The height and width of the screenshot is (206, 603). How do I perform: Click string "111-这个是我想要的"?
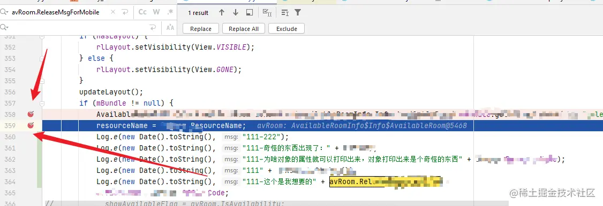tap(279, 181)
